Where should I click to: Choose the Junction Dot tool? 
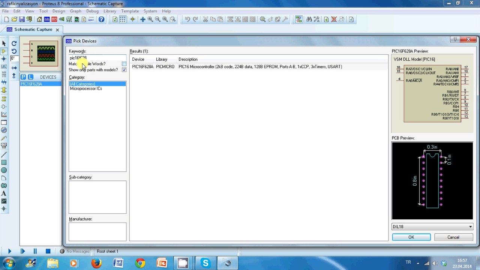pyautogui.click(x=4, y=59)
